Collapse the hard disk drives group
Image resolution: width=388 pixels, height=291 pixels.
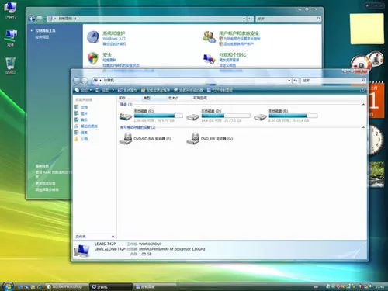(x=363, y=105)
